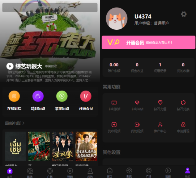Open the green 苹果短剧 icon
This screenshot has height=178, width=196.
pos(62,96)
